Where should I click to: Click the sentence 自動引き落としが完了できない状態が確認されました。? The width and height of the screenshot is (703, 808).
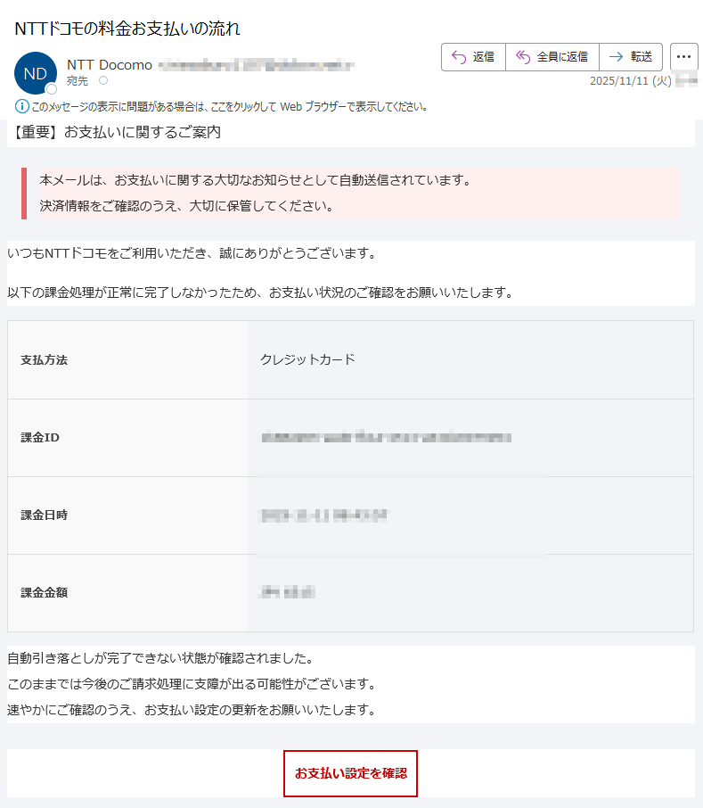pos(160,658)
